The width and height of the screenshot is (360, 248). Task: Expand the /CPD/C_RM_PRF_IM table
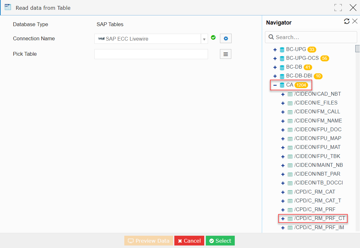(x=283, y=228)
